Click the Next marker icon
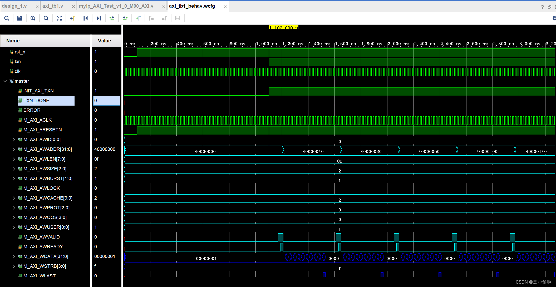The width and height of the screenshot is (556, 287). click(x=165, y=18)
